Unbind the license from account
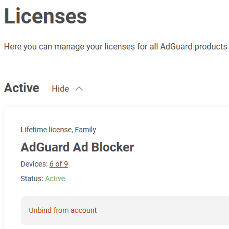This screenshot has height=229, width=229. [x=62, y=210]
